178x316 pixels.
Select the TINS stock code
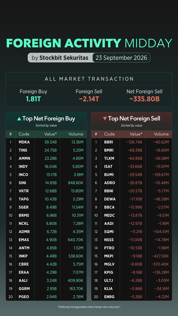pyautogui.click(x=23, y=150)
